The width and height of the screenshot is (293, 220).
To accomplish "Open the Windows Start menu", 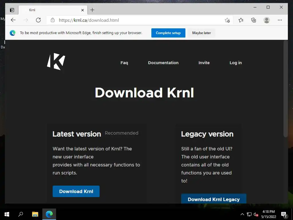I will pyautogui.click(x=7, y=214).
